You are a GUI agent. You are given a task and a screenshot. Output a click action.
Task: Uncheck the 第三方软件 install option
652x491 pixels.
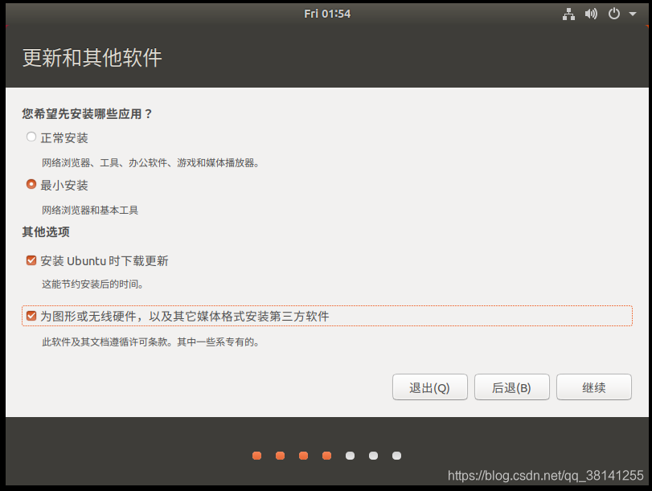[x=31, y=315]
